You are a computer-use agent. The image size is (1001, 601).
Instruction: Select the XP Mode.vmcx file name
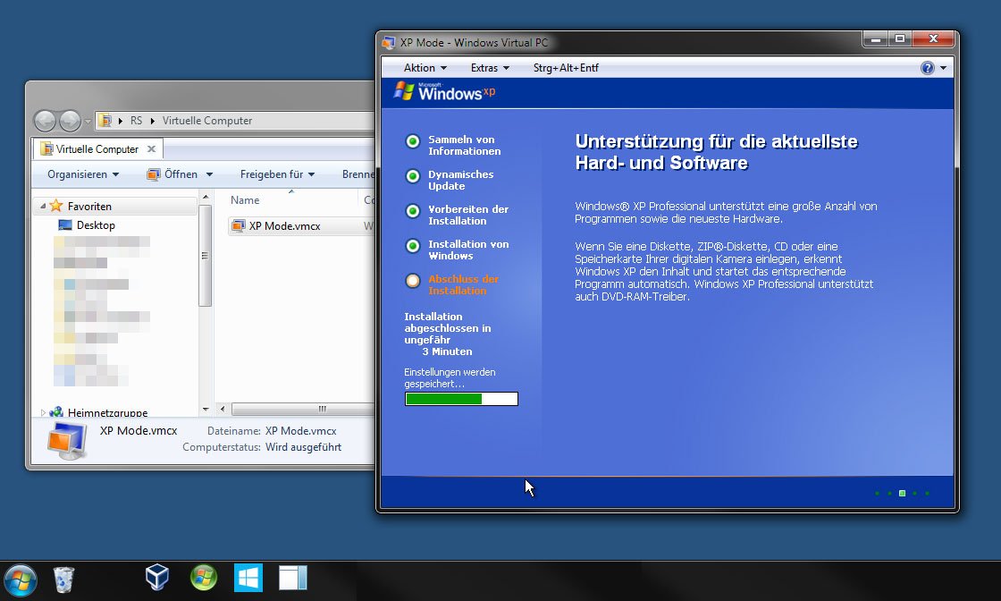(285, 225)
